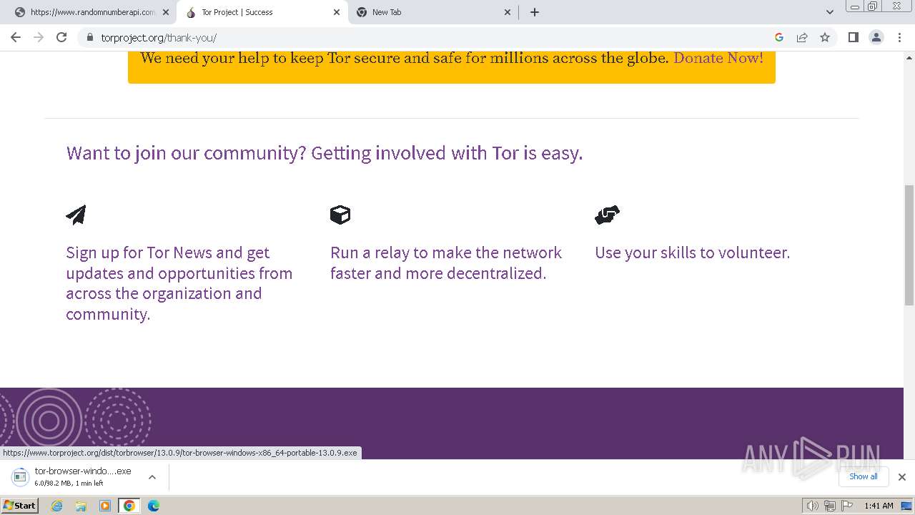
Task: Click the taskbar clock 1:41 AM
Action: [x=879, y=506]
